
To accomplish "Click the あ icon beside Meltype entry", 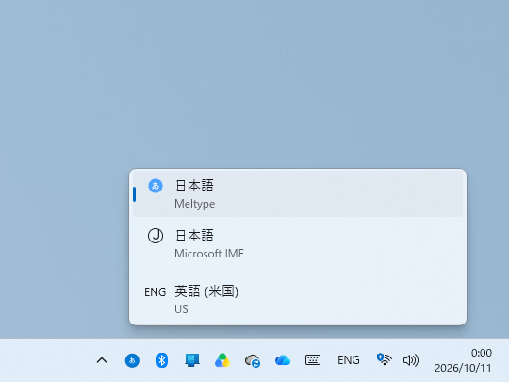I will (x=156, y=186).
